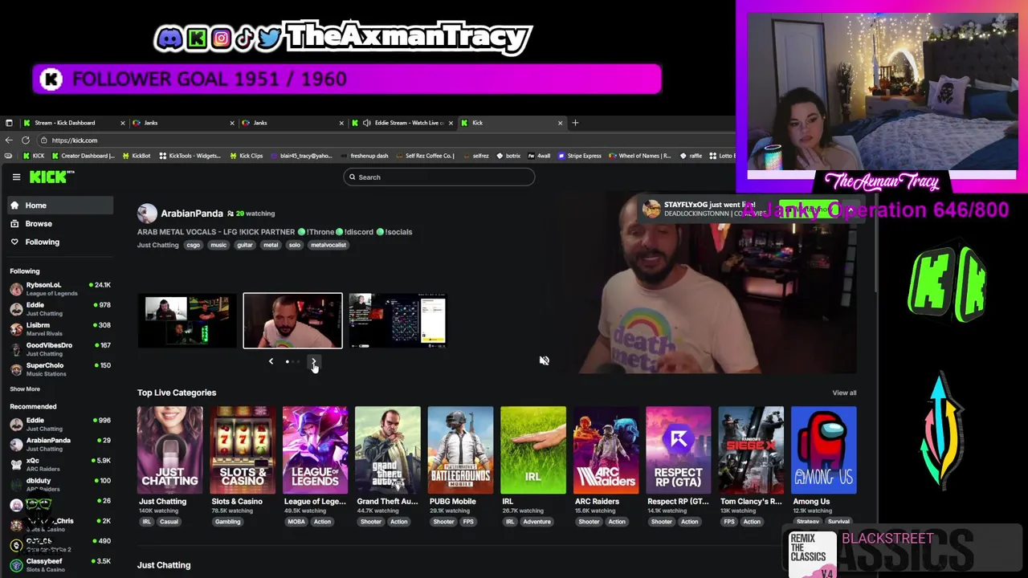Click GoodVibesDro's avatar in Following list
The width and height of the screenshot is (1028, 578).
(x=16, y=349)
